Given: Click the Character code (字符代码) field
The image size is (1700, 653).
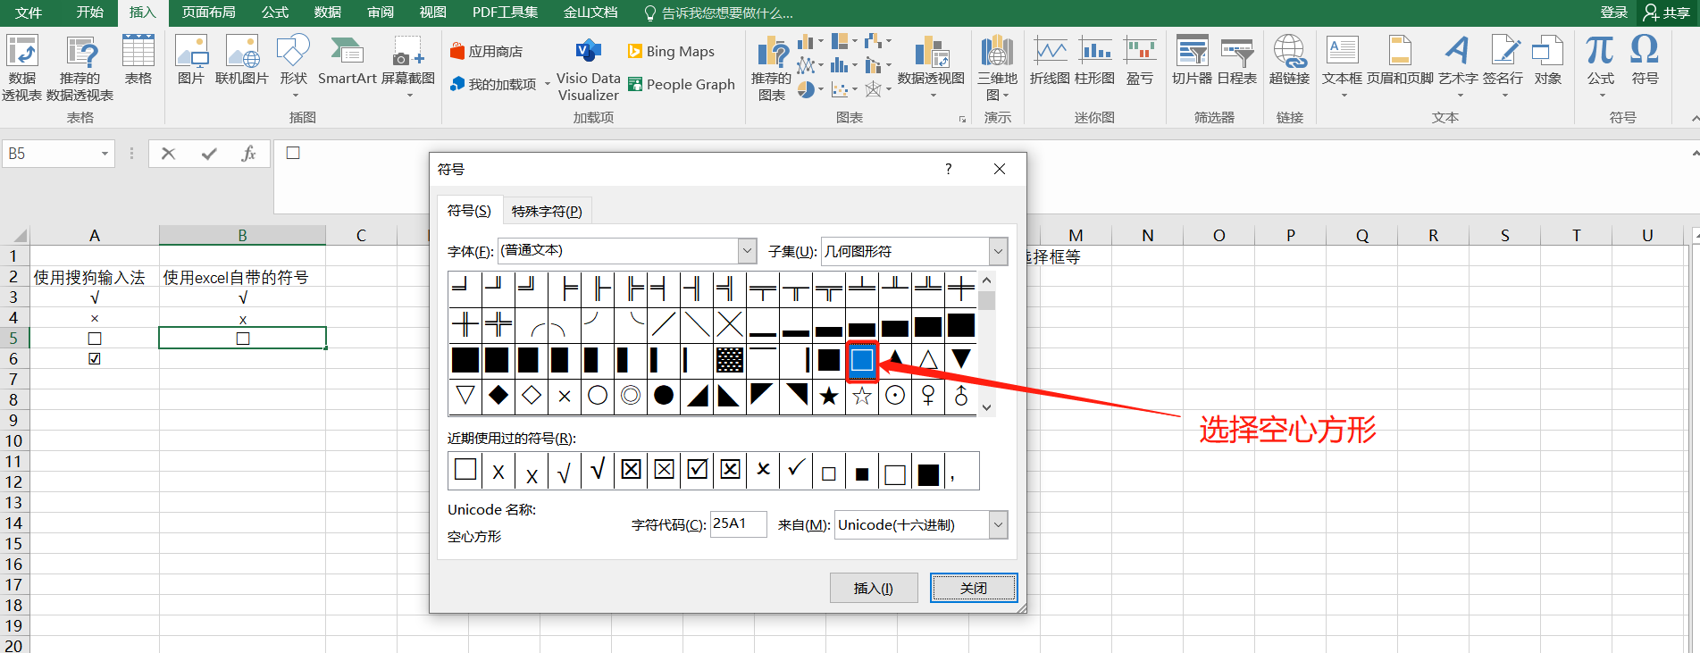Looking at the screenshot, I should (738, 524).
